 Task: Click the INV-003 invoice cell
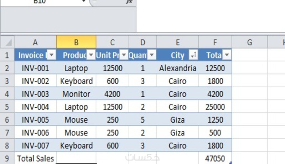click(35, 94)
